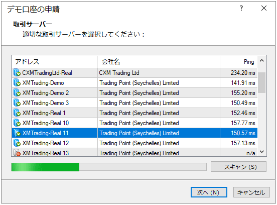Click the company name in the XMTrading-Demo row

[x=139, y=83]
